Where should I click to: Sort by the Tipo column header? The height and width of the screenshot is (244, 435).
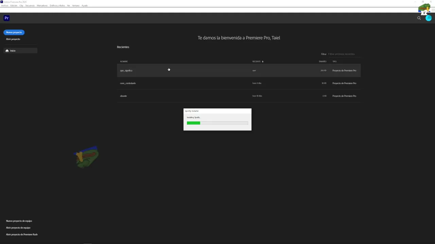coord(334,61)
